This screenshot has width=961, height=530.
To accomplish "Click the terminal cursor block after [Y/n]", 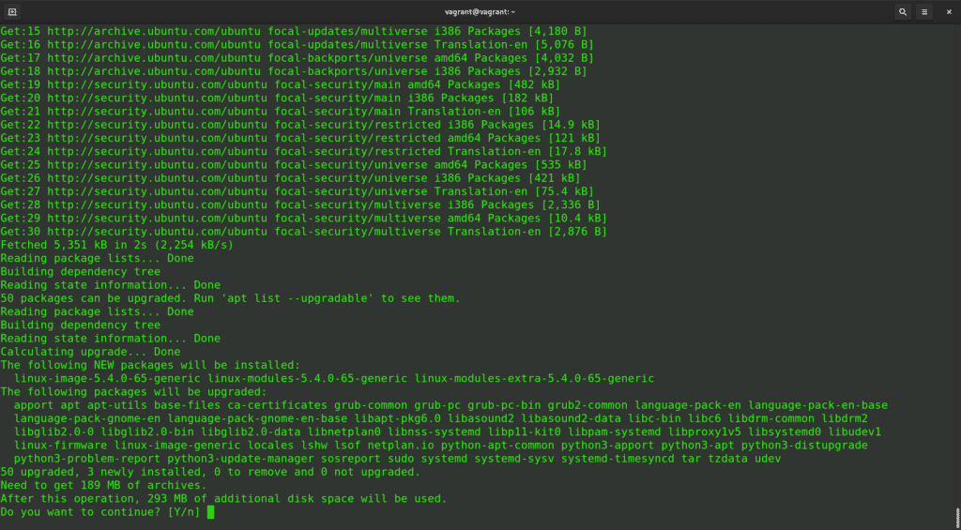I will point(211,512).
